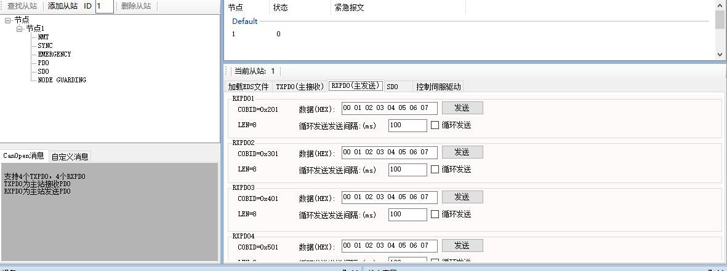Click the ID input field
The width and height of the screenshot is (727, 271).
tap(104, 6)
